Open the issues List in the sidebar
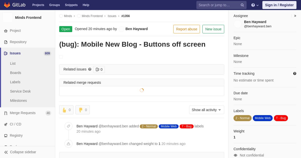The width and height of the screenshot is (301, 158). (x=13, y=63)
